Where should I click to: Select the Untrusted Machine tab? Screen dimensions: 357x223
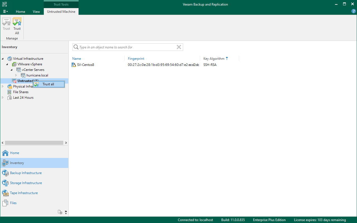(x=61, y=12)
